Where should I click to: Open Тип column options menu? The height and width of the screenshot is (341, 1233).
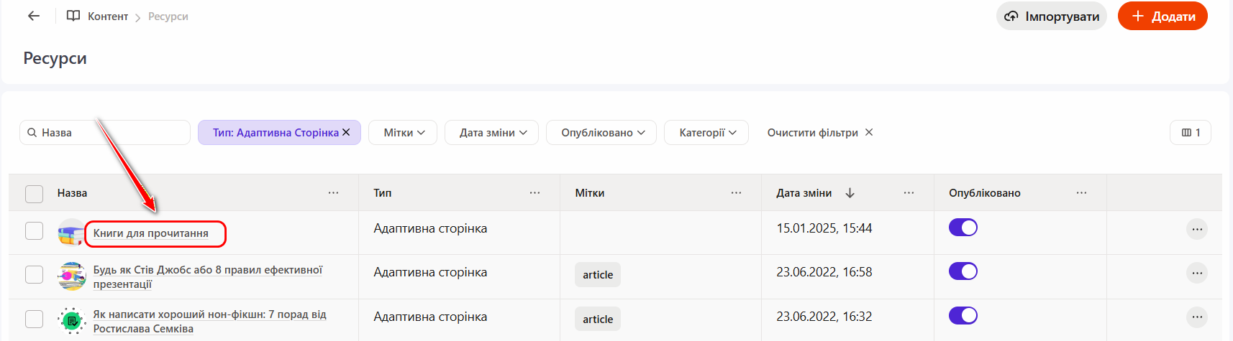pos(534,193)
